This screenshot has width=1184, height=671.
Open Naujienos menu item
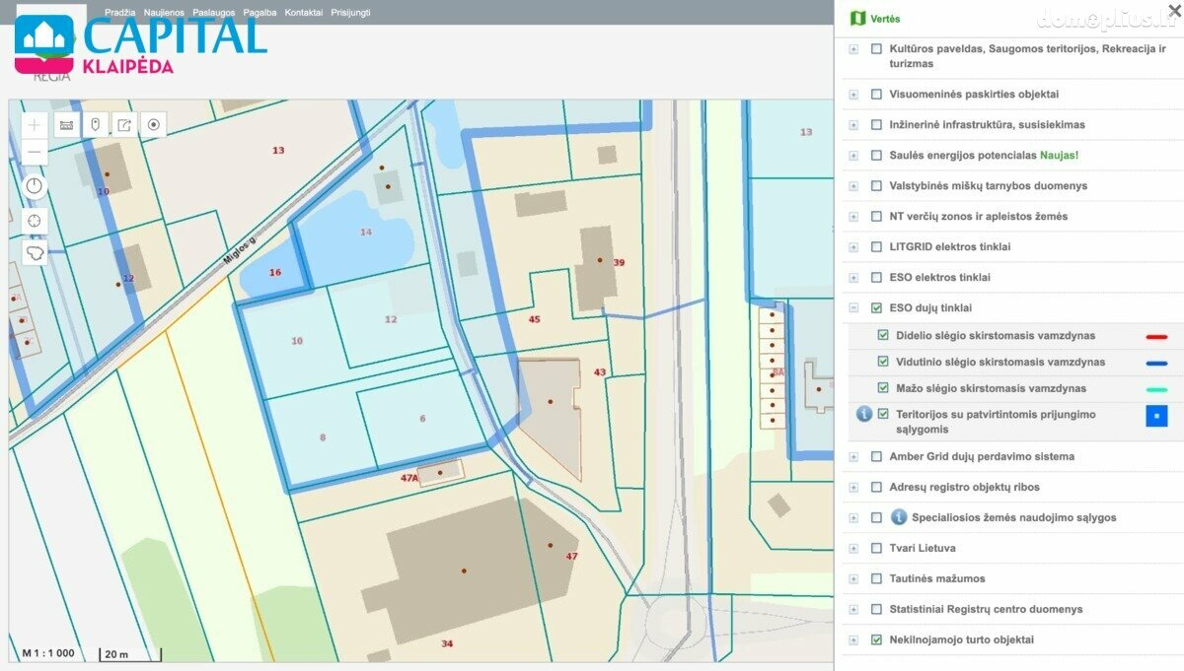(164, 12)
